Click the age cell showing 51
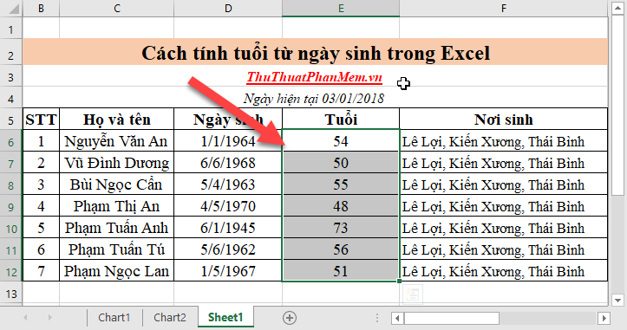 [x=341, y=270]
